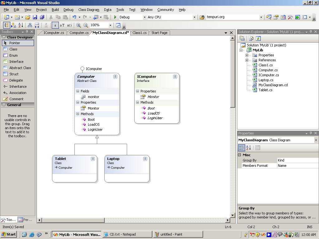319x239 pixels.
Task: Collapse the Laptop class shape chevron
Action: (145, 159)
